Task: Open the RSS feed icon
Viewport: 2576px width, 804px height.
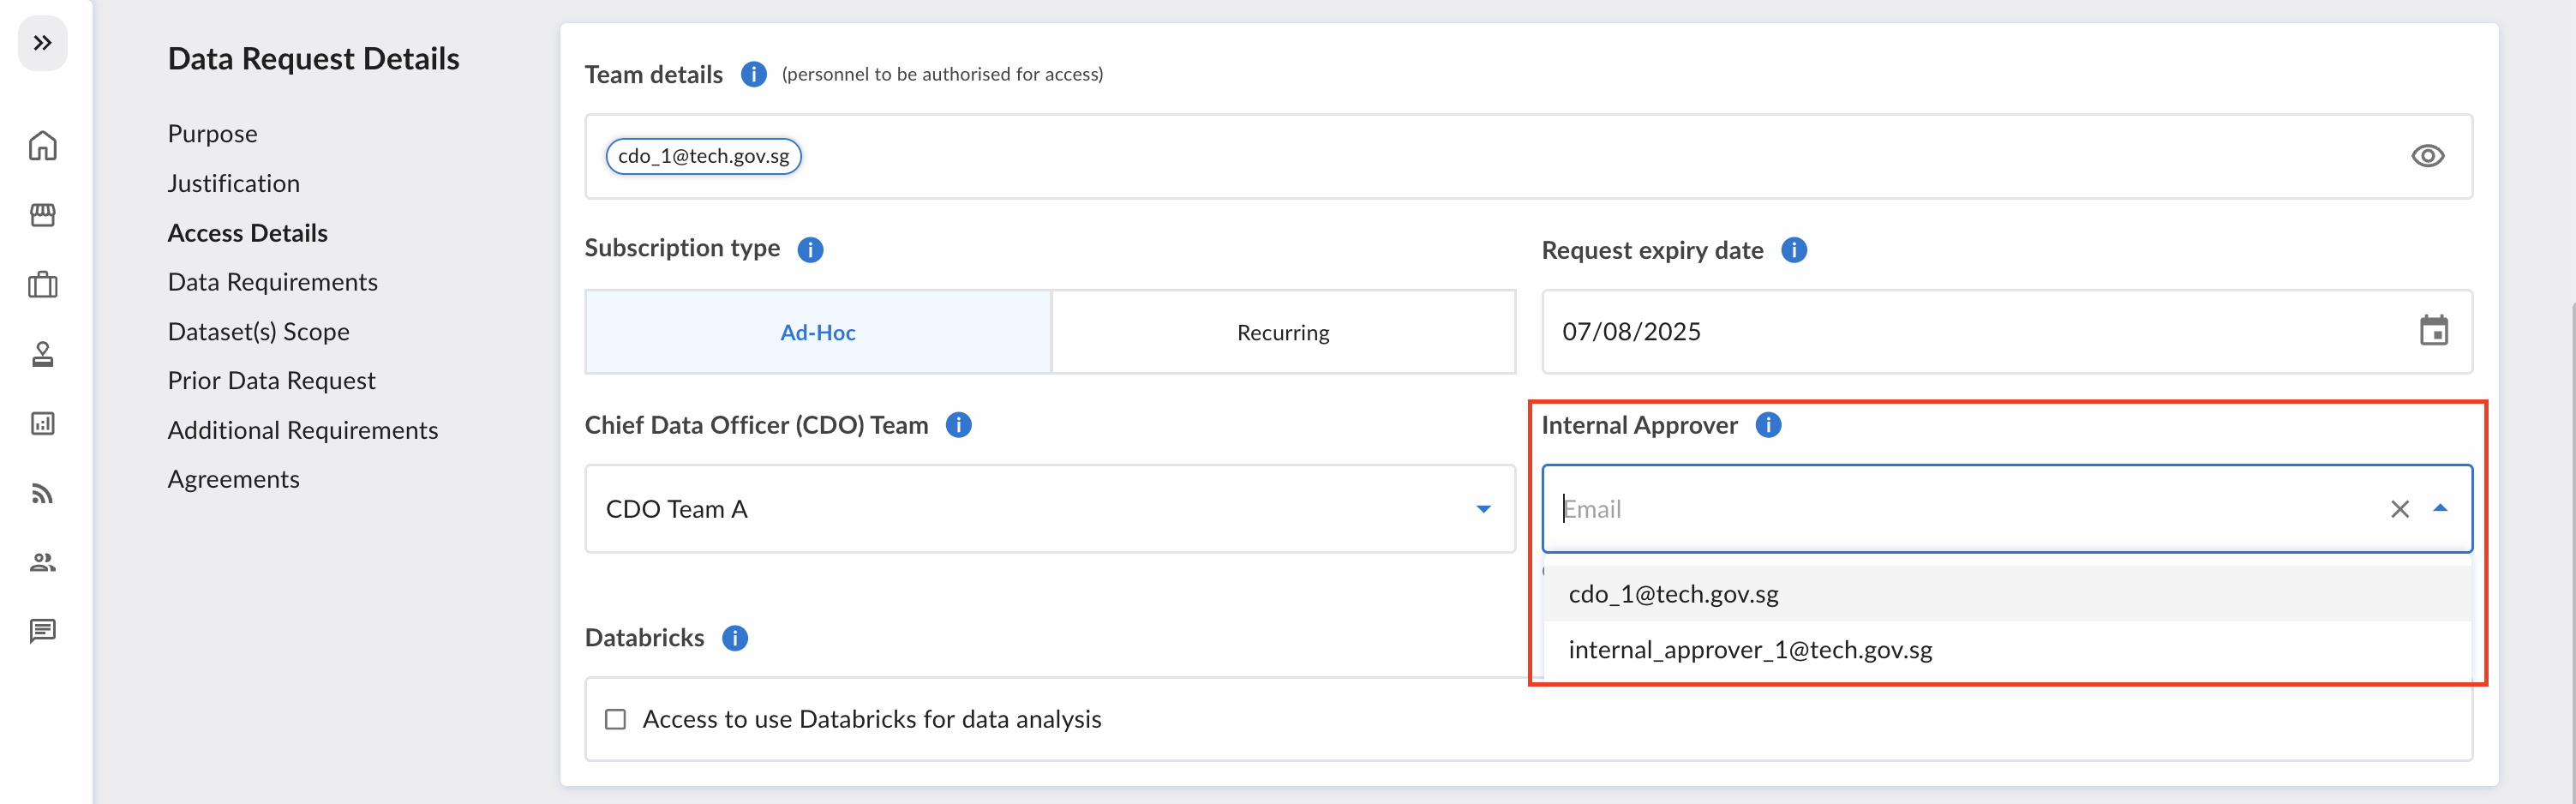Action: click(x=42, y=493)
